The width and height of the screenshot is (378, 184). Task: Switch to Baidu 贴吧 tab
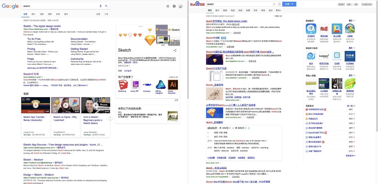tap(225, 11)
